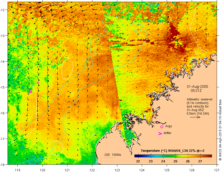Click the 'drifter' legend label
This screenshot has height=172, width=222.
click(x=167, y=133)
